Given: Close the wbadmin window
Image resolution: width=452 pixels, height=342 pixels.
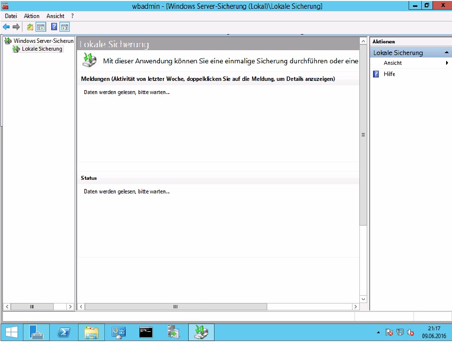Looking at the screenshot, I should tap(443, 5).
